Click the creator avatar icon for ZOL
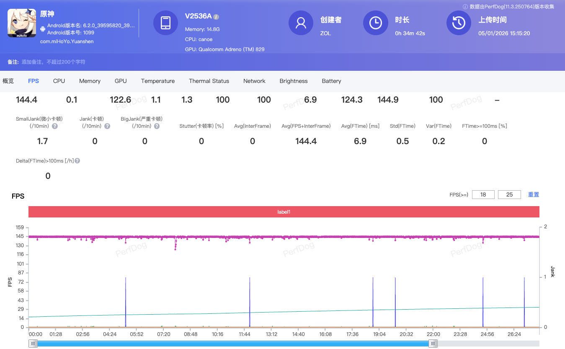Viewport: 565px width, 349px height. [x=301, y=23]
